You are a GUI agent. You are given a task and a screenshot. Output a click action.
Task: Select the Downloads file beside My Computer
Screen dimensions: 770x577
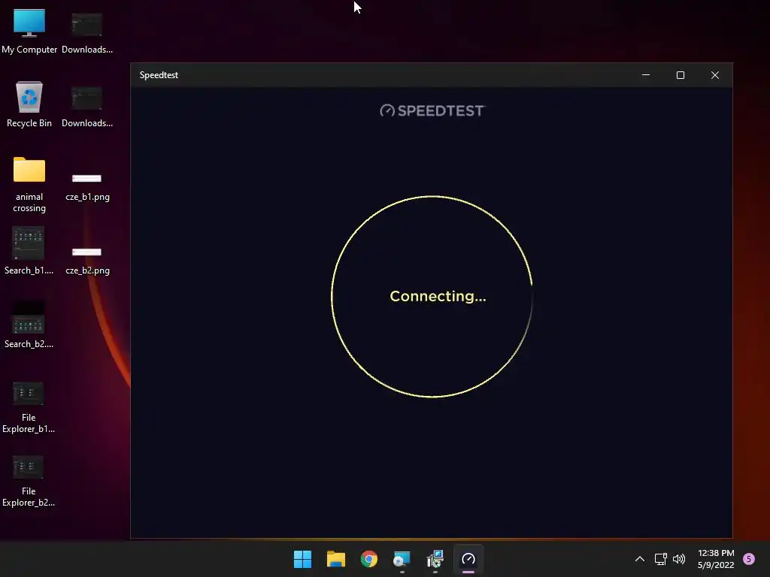tap(87, 32)
